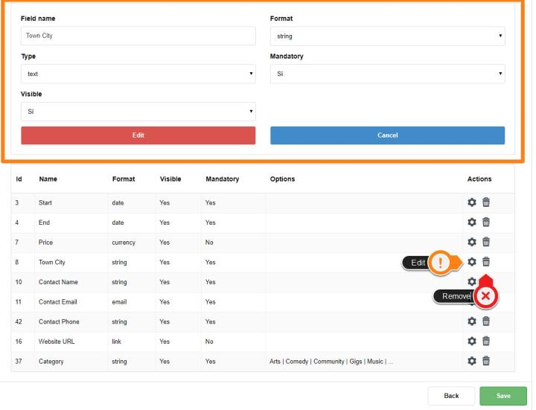
Task: Open gear settings for Category row
Action: (x=472, y=361)
